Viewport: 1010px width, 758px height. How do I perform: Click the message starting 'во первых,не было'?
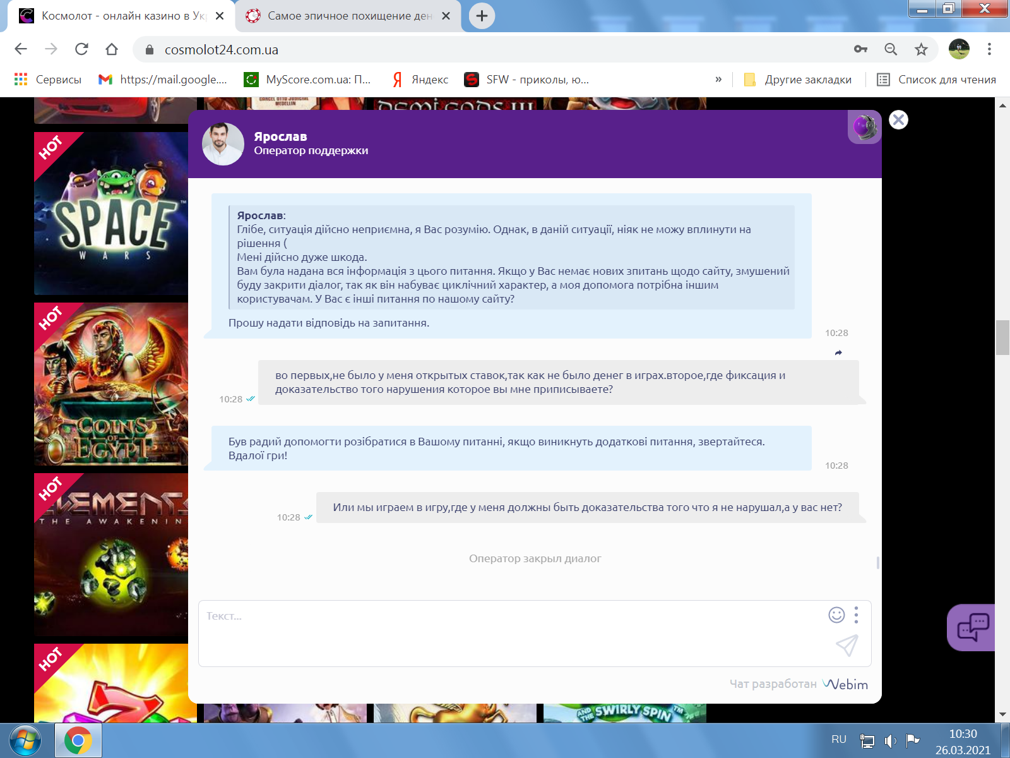(x=558, y=382)
